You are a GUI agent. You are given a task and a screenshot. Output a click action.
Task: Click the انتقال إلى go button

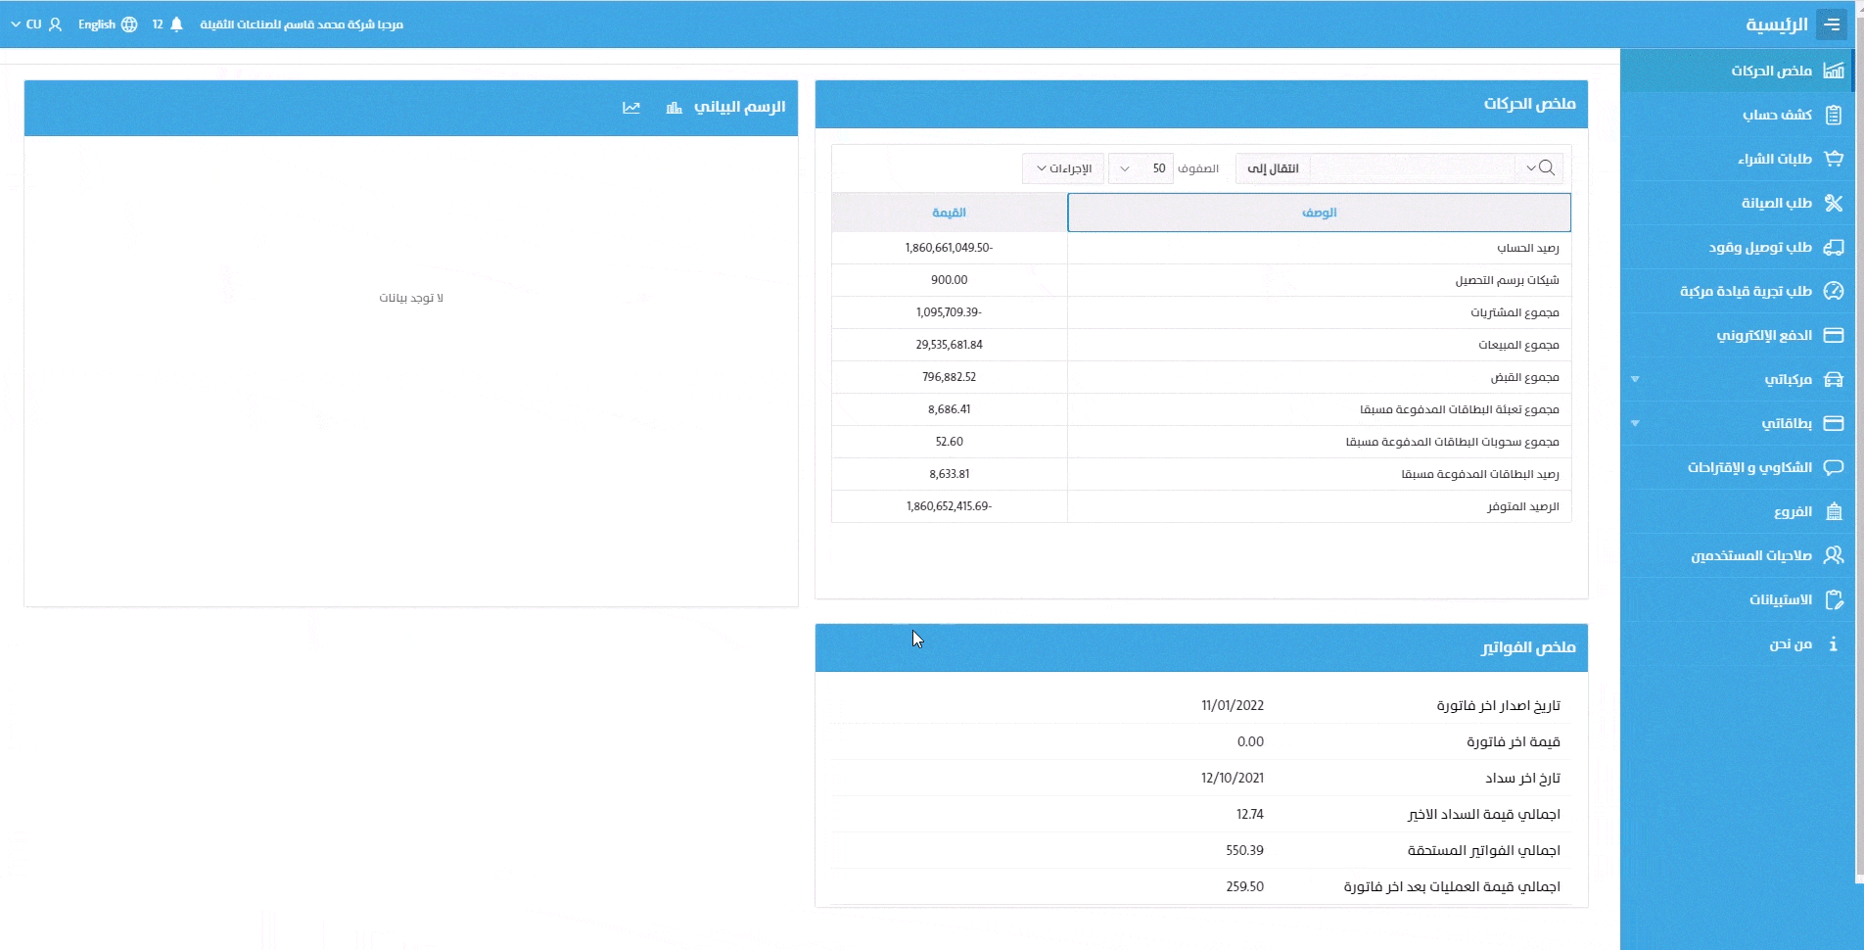[x=1273, y=168]
